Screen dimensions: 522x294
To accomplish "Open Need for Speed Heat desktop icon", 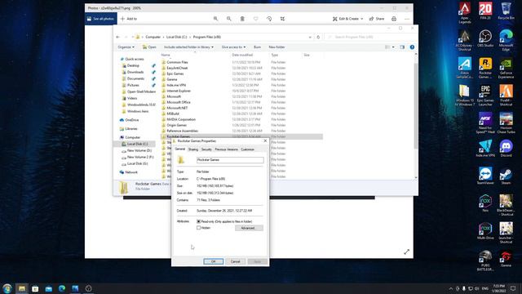I will click(485, 123).
